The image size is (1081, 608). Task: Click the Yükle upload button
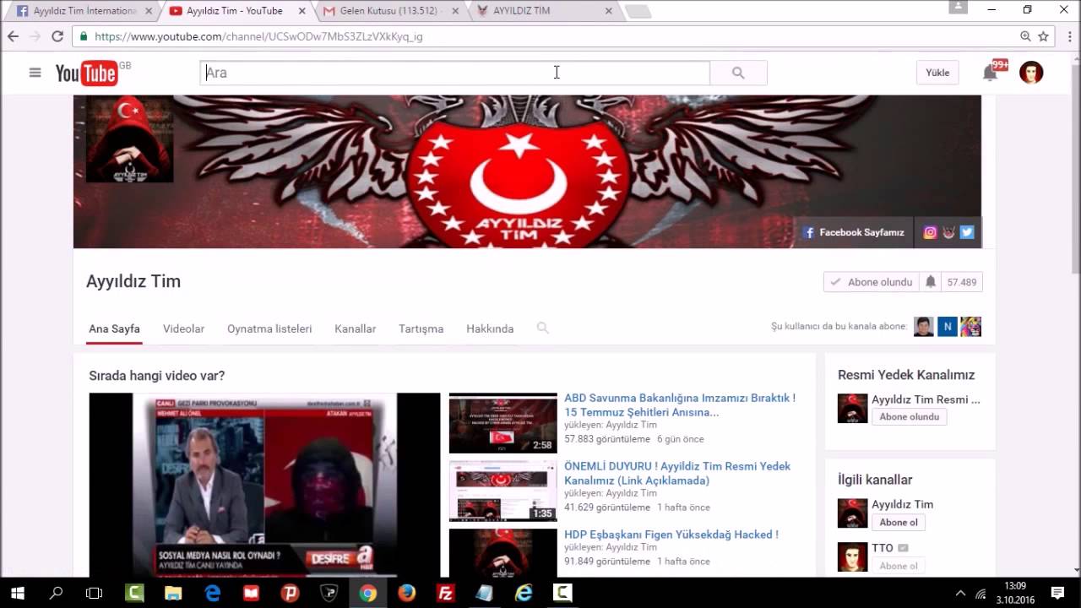(937, 73)
